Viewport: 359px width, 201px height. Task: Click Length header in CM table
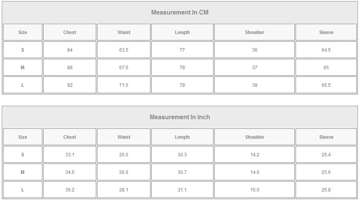[x=182, y=32]
